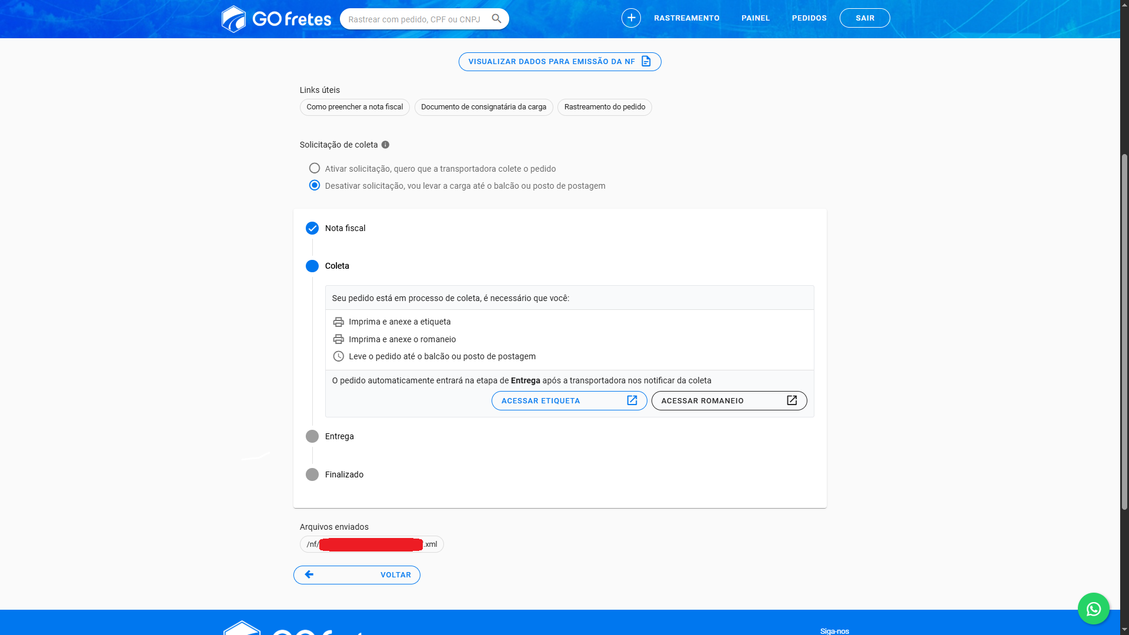This screenshot has height=635, width=1129.
Task: Click info icon beside Solicitação de coleta
Action: [x=385, y=145]
